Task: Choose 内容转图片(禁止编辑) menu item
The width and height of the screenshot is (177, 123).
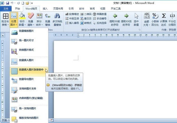Action: click(29, 100)
